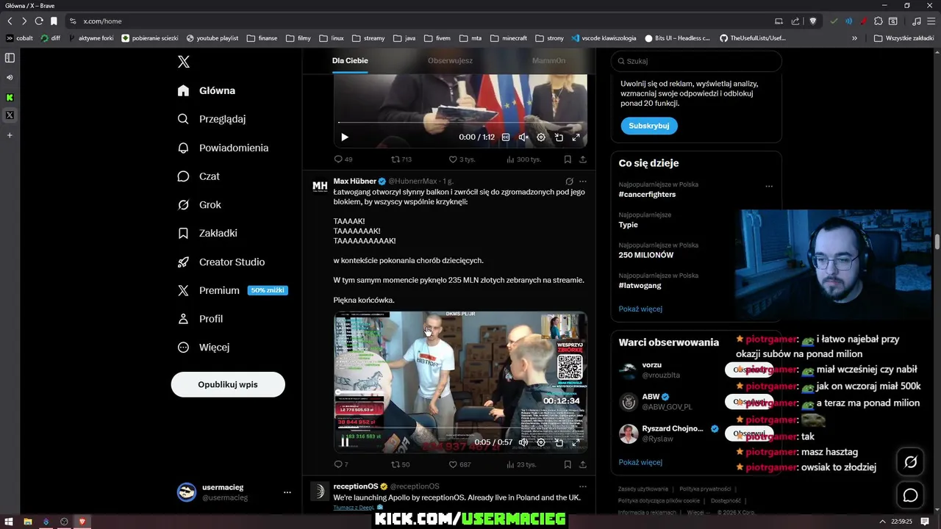Like the post with 687 likes

coord(459,464)
